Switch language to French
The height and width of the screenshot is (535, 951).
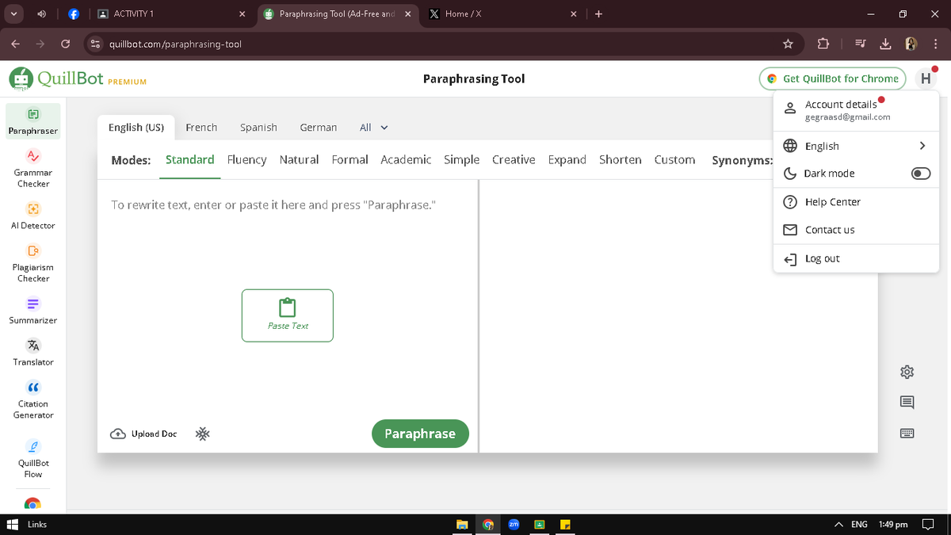[201, 128]
